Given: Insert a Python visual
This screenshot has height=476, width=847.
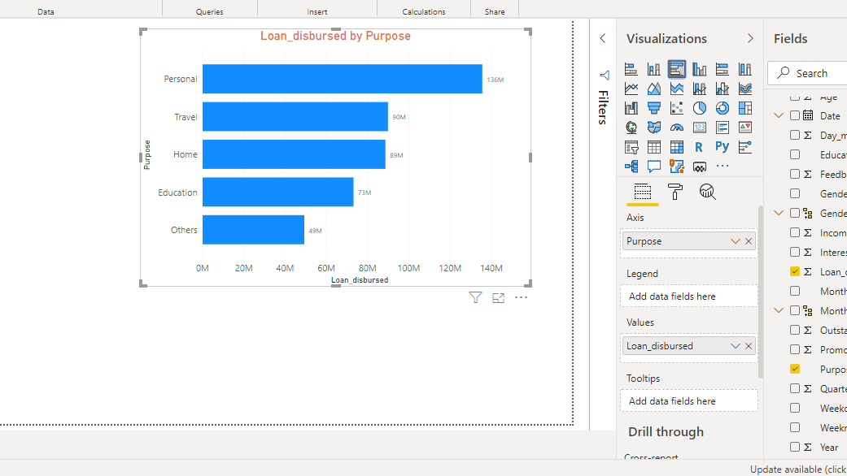Looking at the screenshot, I should click(723, 147).
